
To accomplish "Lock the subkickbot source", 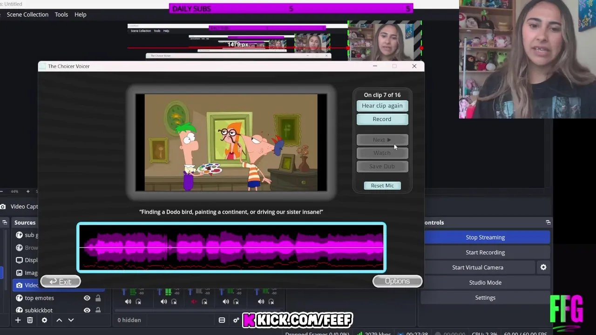I will [98, 310].
